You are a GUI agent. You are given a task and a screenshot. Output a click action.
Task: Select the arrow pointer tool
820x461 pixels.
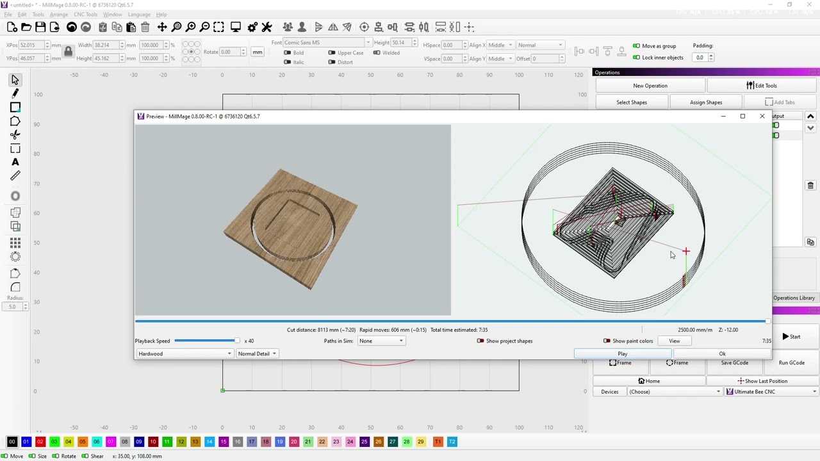pos(15,80)
